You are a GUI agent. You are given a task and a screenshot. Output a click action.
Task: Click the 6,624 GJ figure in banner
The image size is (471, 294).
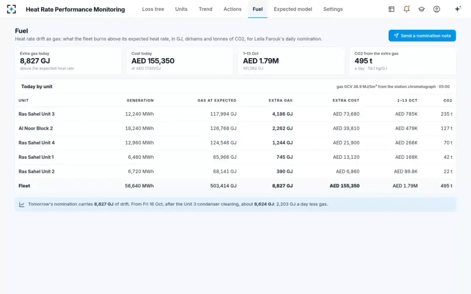(265, 204)
